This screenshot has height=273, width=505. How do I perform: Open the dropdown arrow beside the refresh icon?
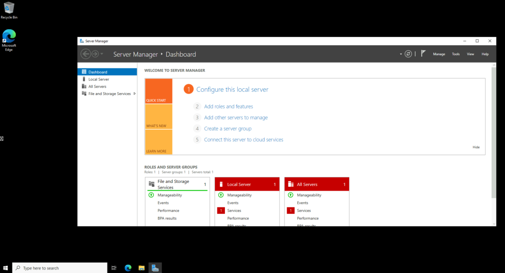click(401, 54)
